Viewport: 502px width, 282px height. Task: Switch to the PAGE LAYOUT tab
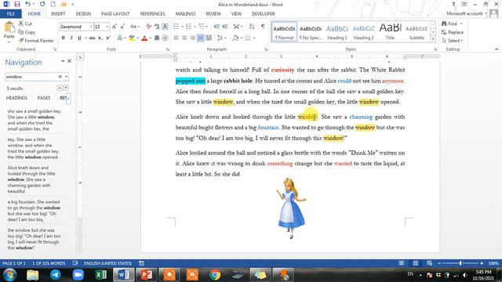115,14
